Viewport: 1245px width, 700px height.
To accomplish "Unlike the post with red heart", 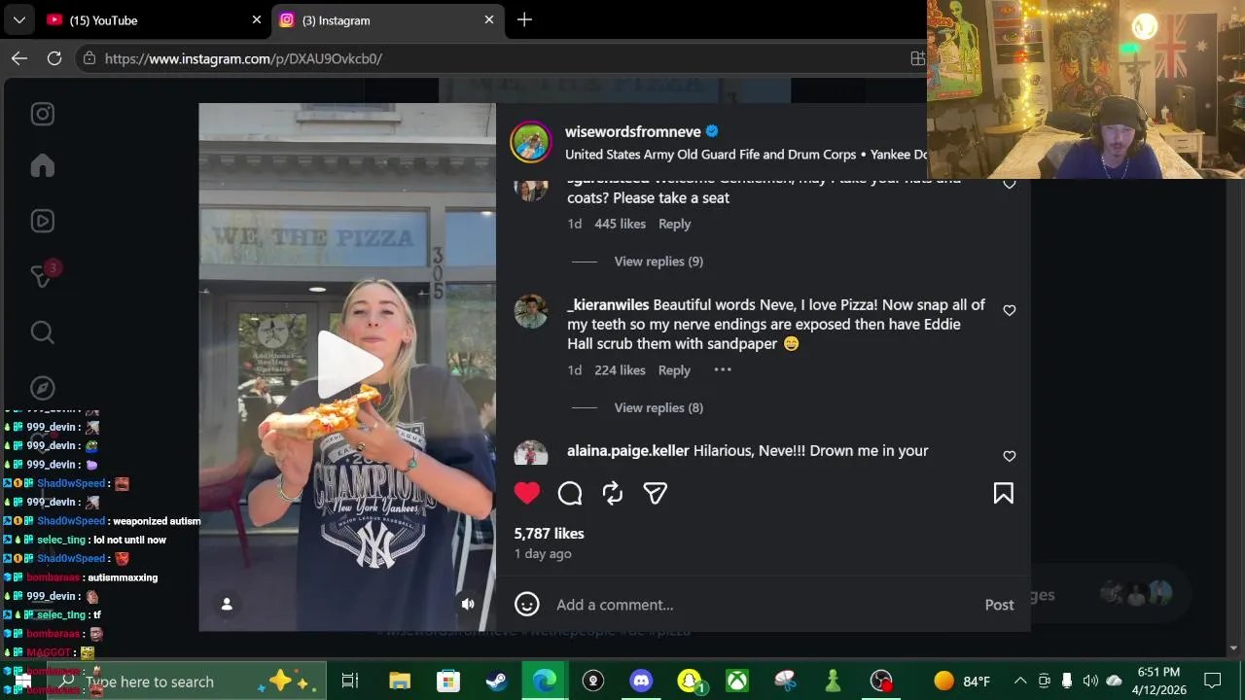I will point(527,493).
